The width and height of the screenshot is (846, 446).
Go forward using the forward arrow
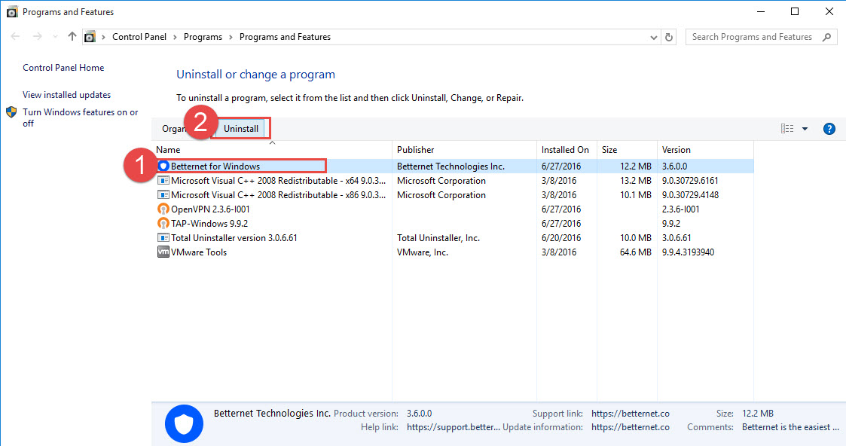click(x=37, y=37)
